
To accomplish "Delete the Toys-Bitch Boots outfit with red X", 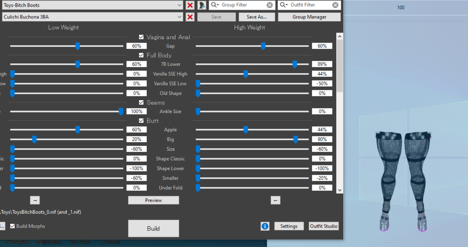I will 190,5.
